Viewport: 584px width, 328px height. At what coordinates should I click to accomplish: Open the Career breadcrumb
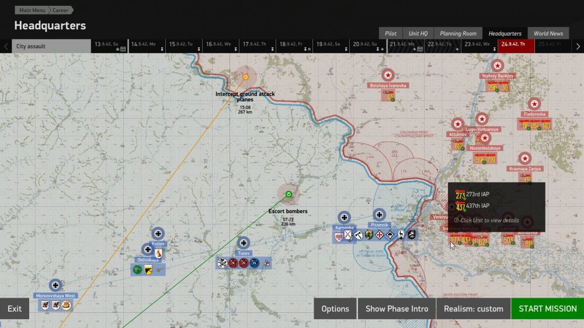pyautogui.click(x=60, y=10)
